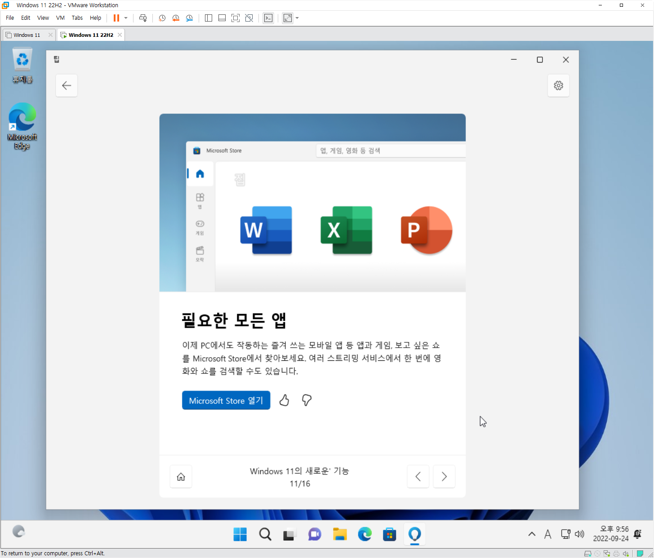Toggle the VMware library sidebar
654x558 pixels.
(x=209, y=18)
